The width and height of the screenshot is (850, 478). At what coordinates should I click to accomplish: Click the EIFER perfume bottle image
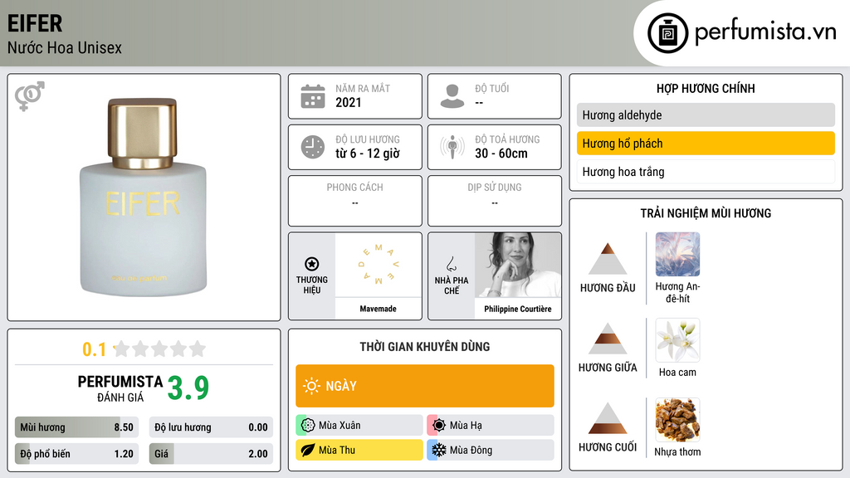[143, 197]
